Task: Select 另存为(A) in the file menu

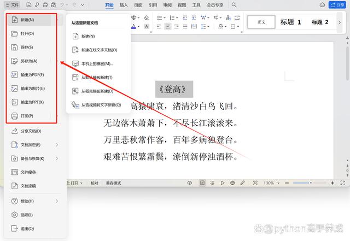Action: coord(29,61)
